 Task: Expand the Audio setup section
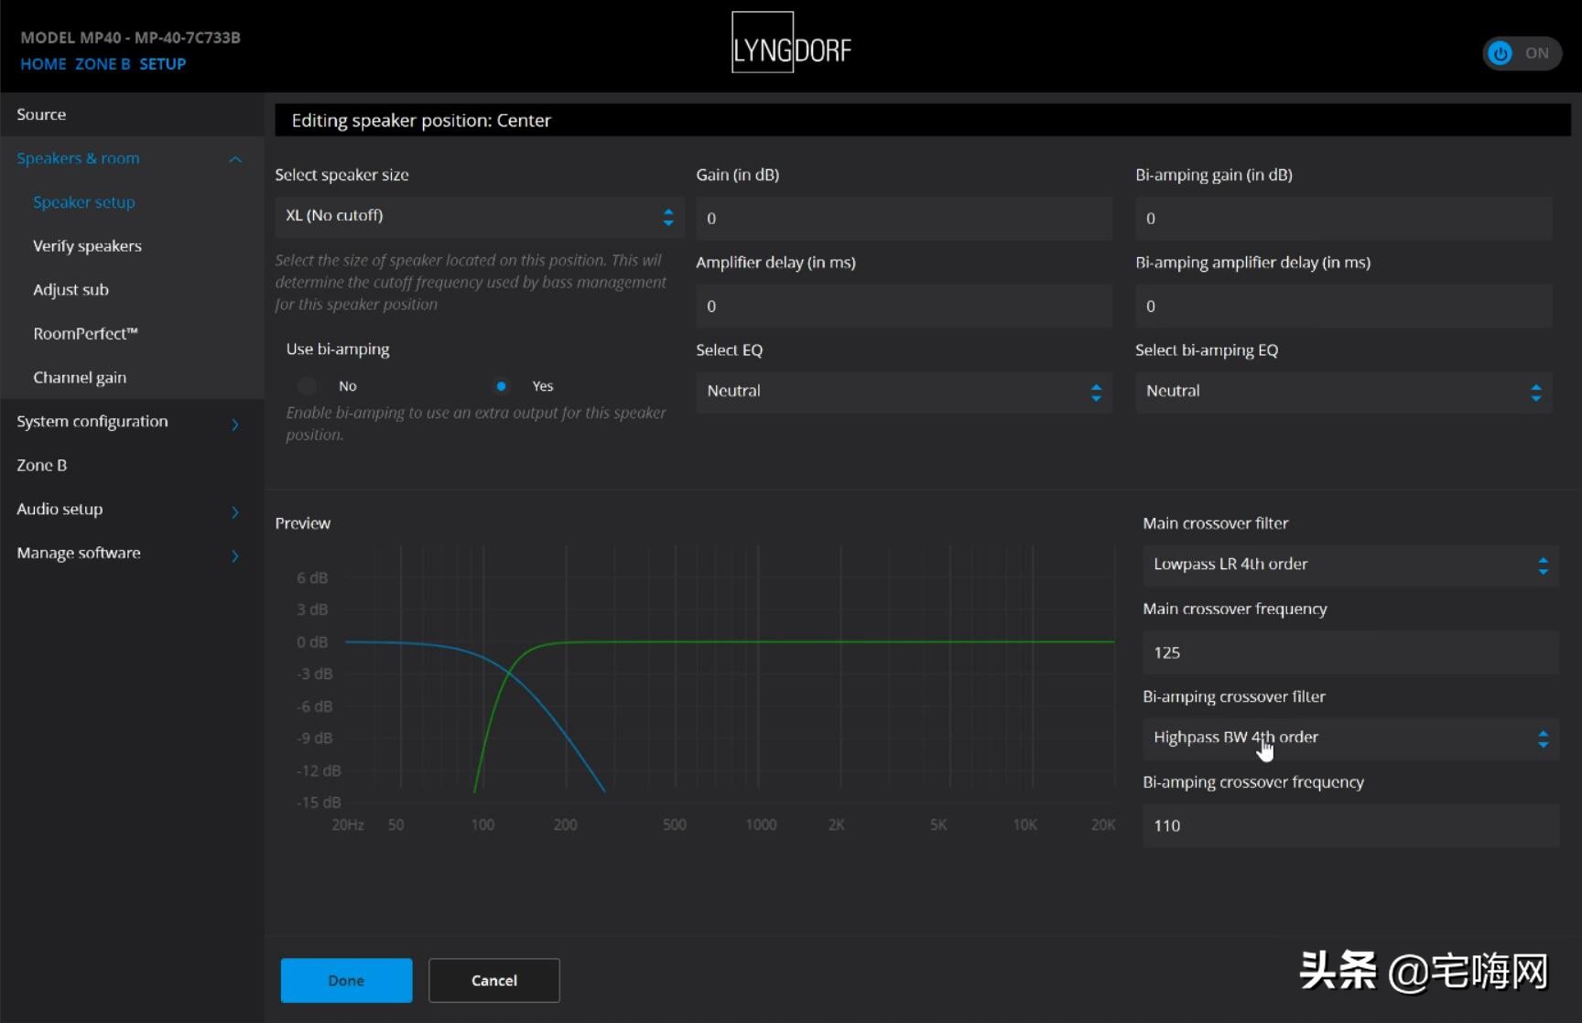click(x=235, y=512)
